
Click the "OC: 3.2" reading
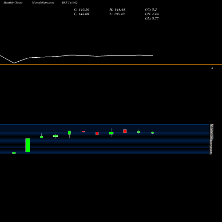[x=151, y=10]
